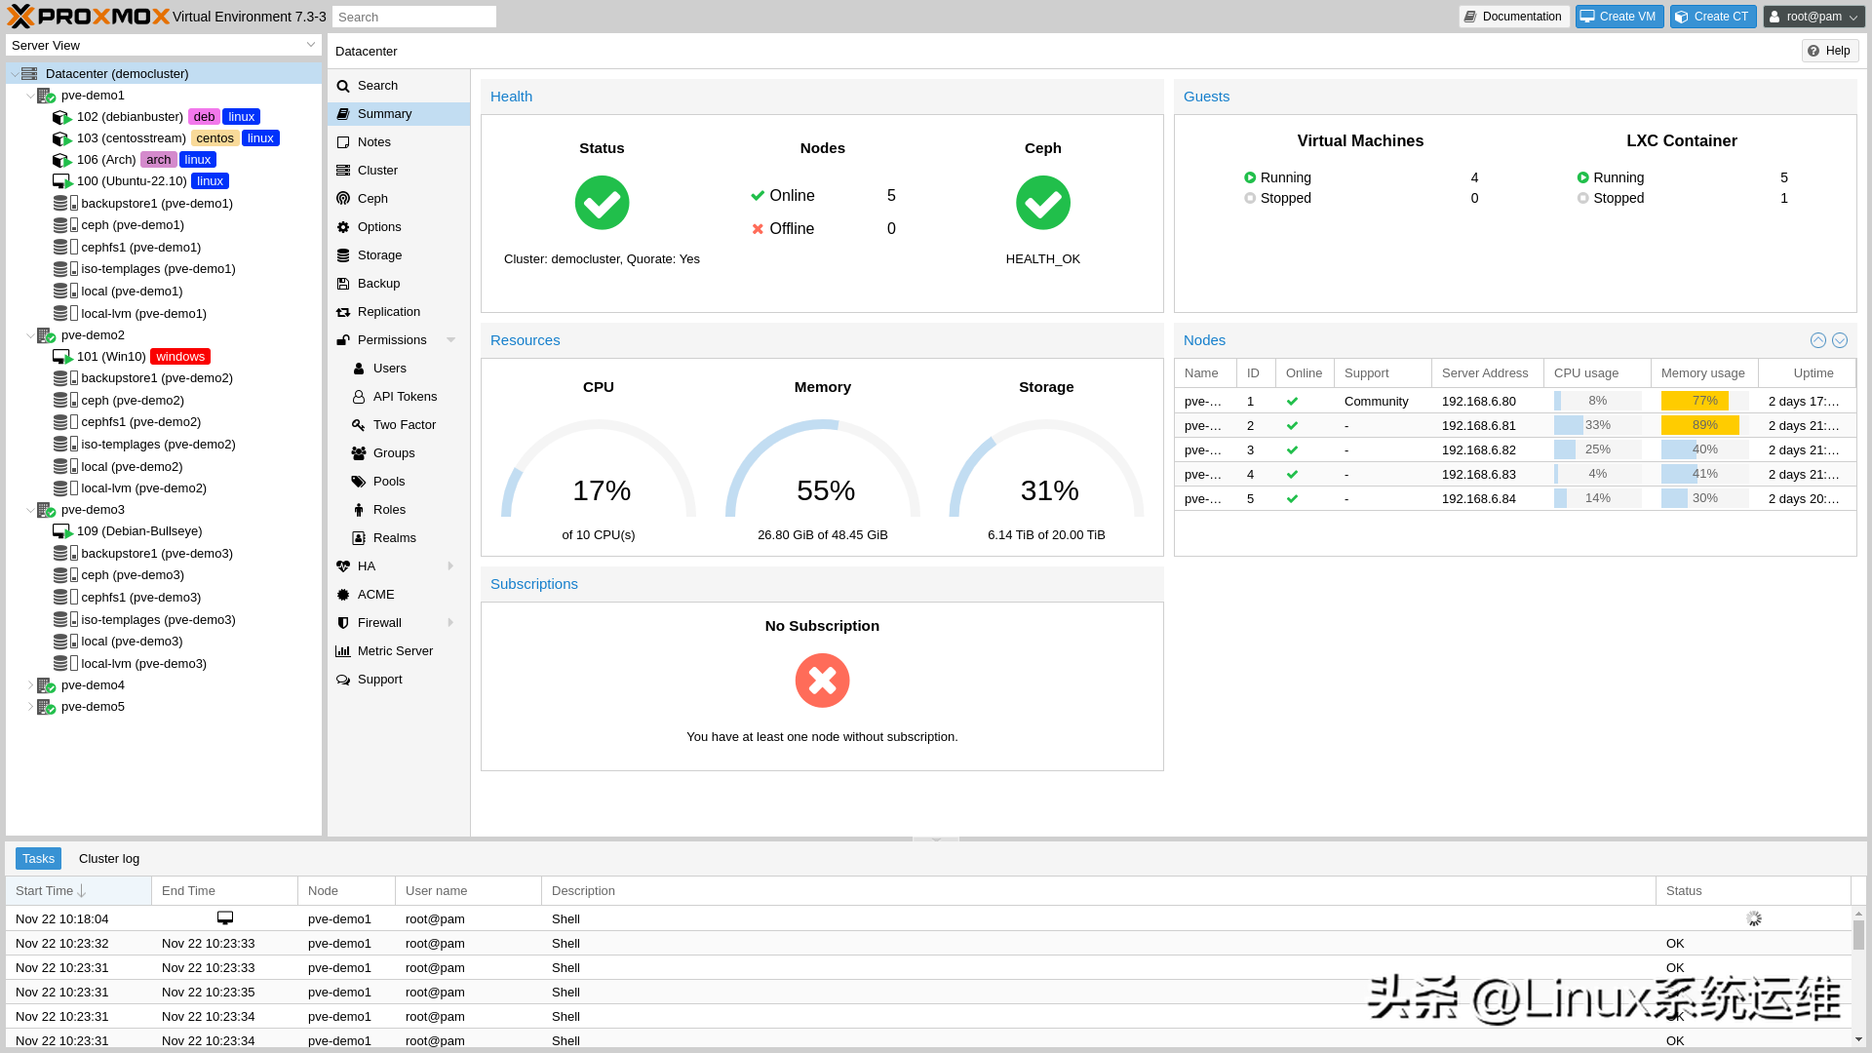Click the console monitor icon in the running Shell task

coord(225,918)
